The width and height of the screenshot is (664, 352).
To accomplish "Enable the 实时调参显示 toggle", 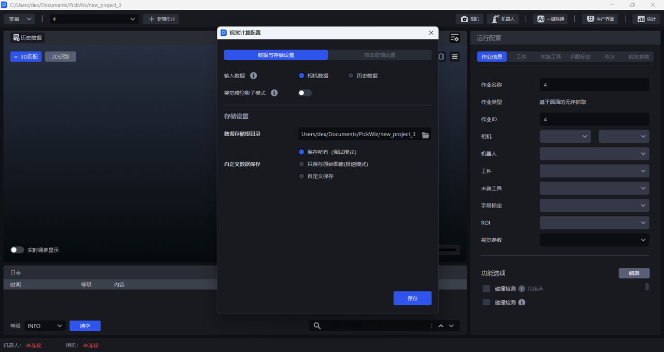I will click(x=17, y=250).
